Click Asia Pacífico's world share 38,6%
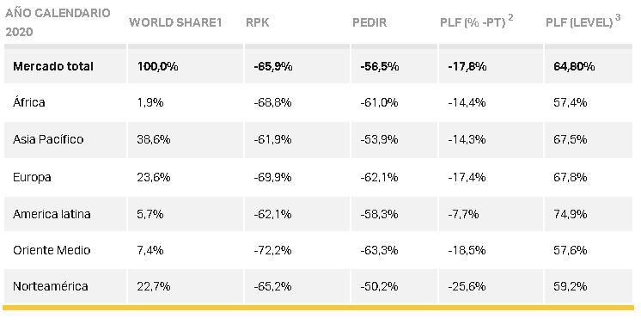The image size is (641, 324). point(153,139)
